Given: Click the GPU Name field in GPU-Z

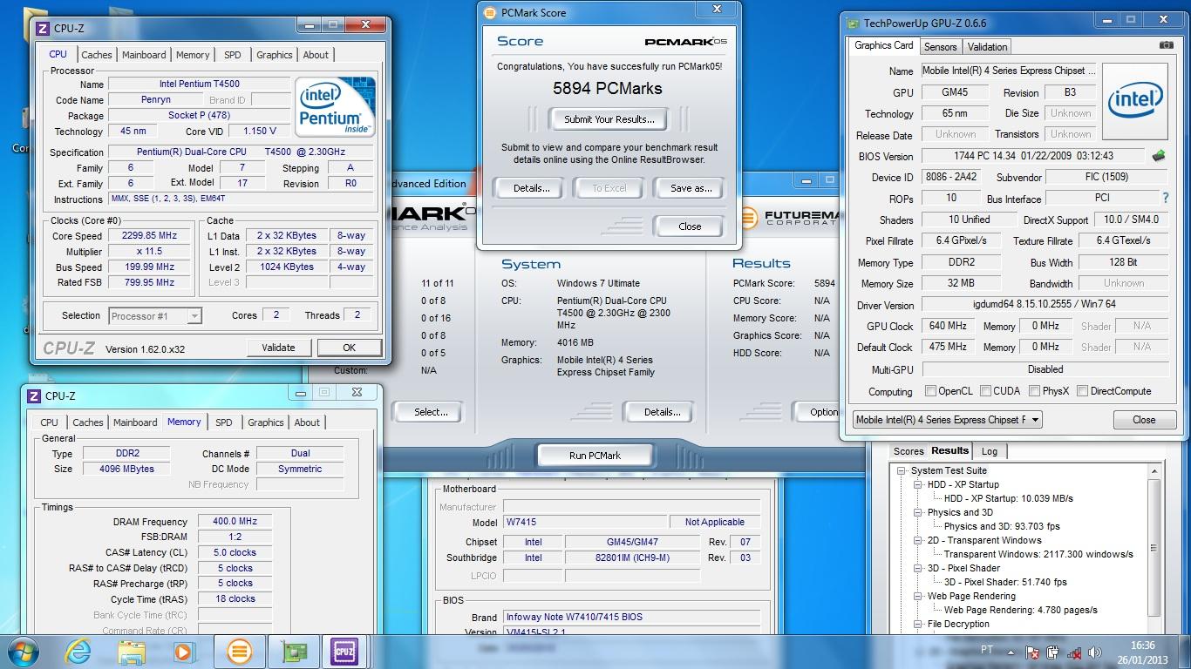Looking at the screenshot, I should coord(1009,71).
